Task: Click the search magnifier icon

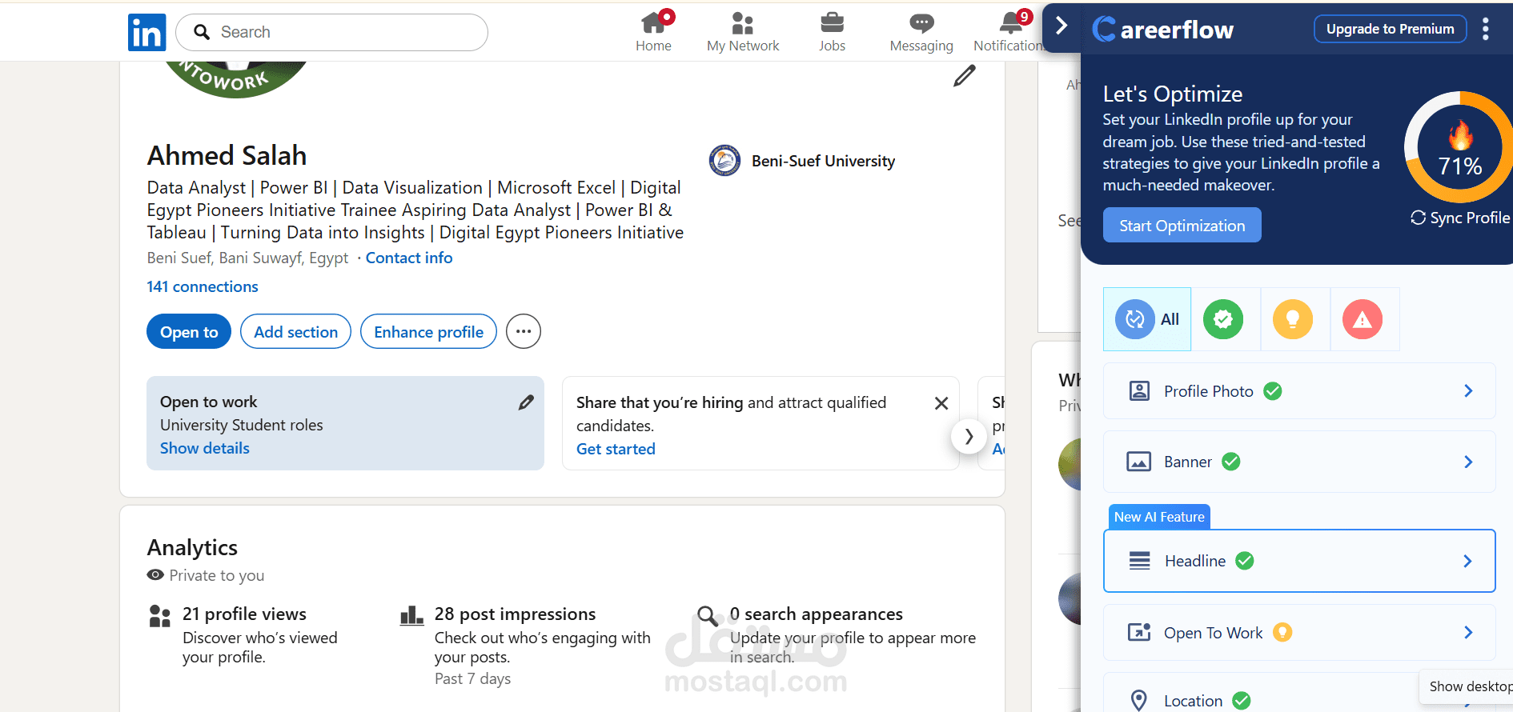Action: click(x=203, y=32)
